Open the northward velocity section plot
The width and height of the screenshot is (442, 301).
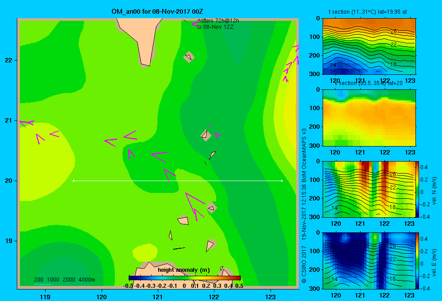[x=369, y=189]
